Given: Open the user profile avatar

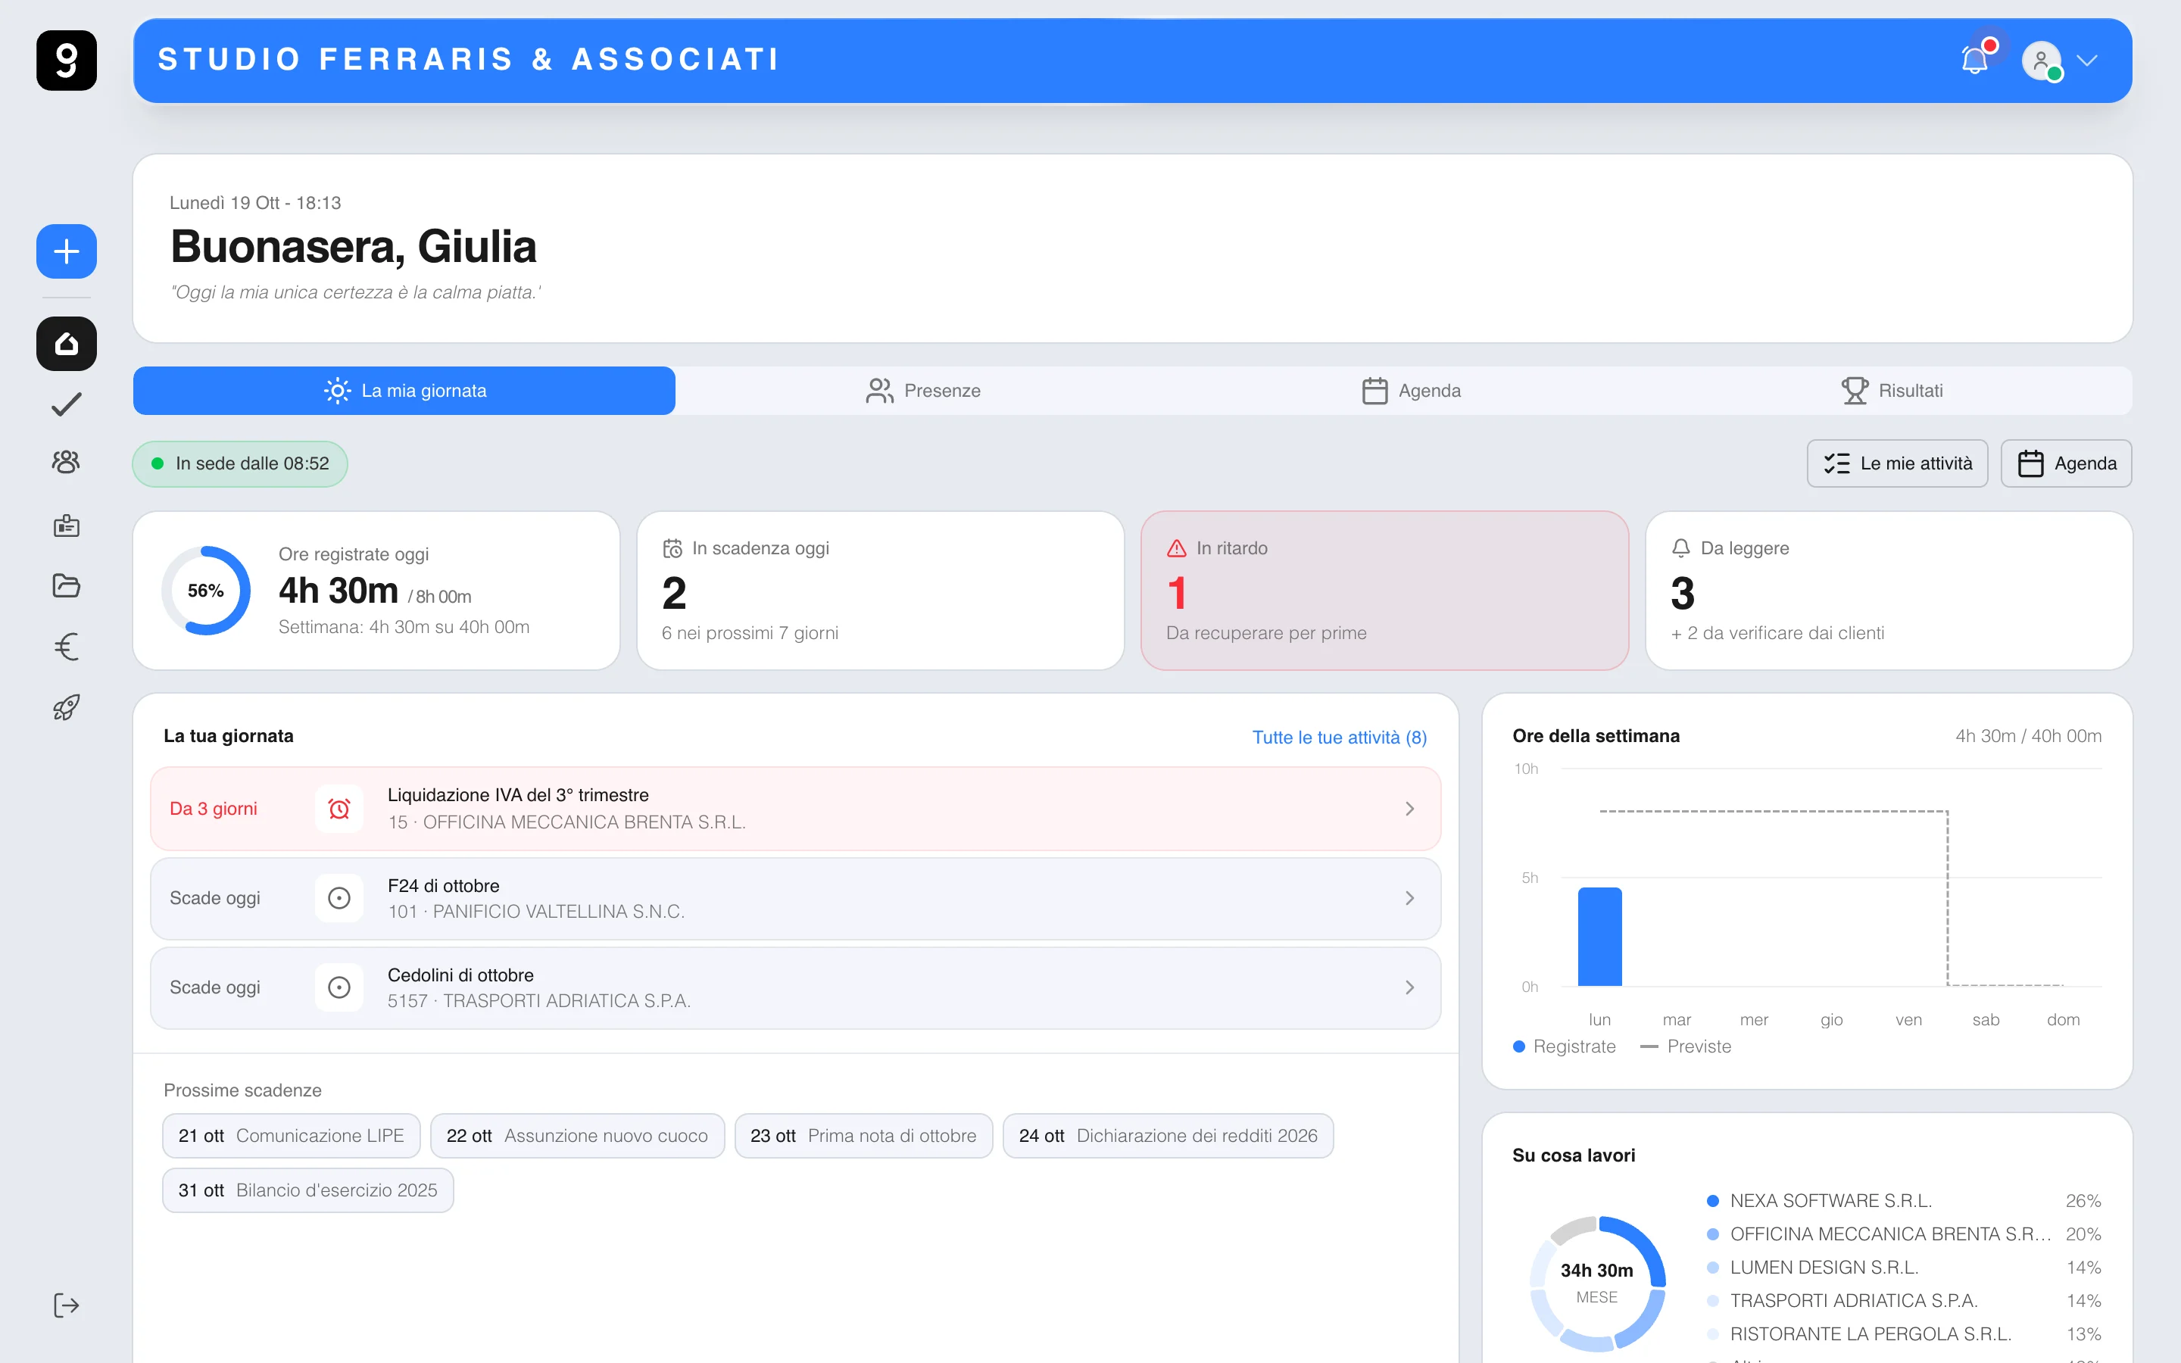Looking at the screenshot, I should point(2042,61).
